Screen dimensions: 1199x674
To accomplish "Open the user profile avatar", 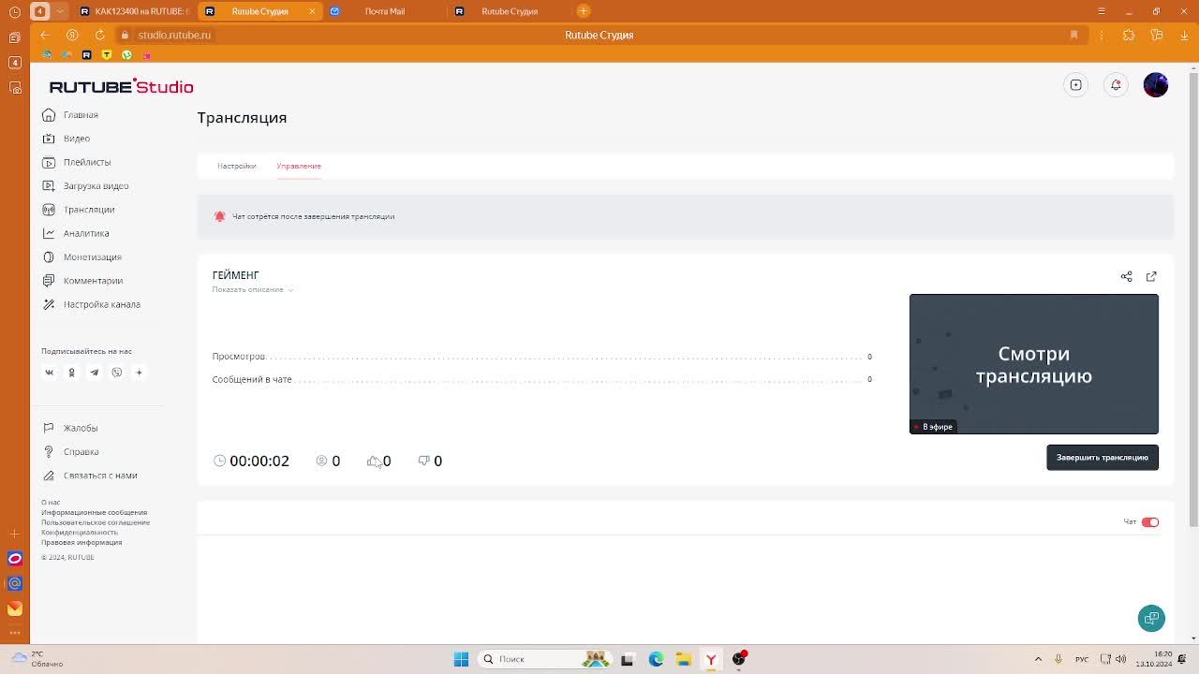I will 1156,85.
